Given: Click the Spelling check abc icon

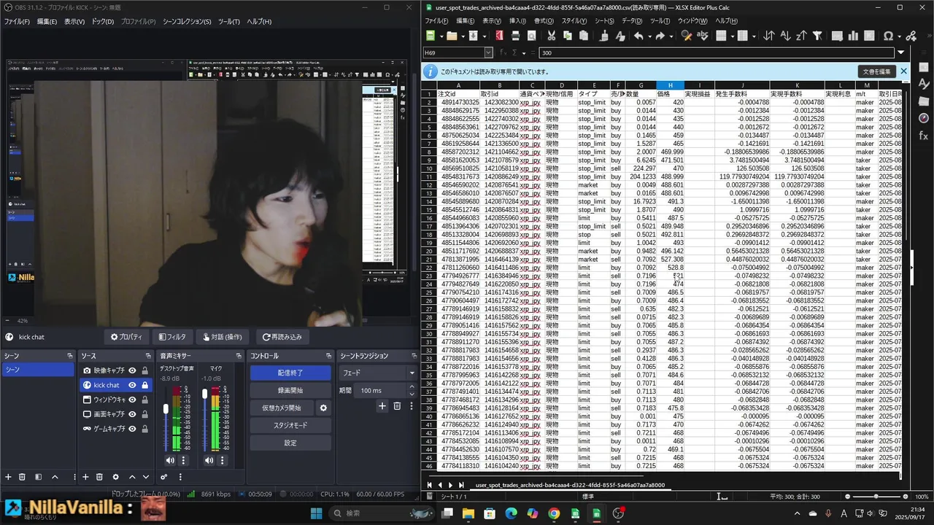Looking at the screenshot, I should click(703, 36).
